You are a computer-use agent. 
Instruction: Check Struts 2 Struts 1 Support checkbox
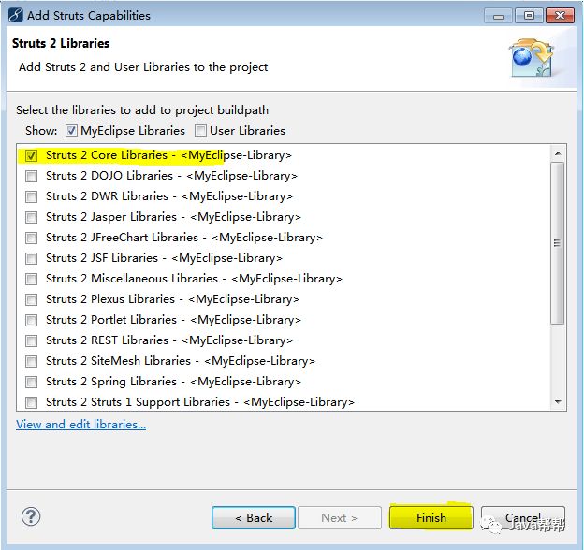pos(31,402)
